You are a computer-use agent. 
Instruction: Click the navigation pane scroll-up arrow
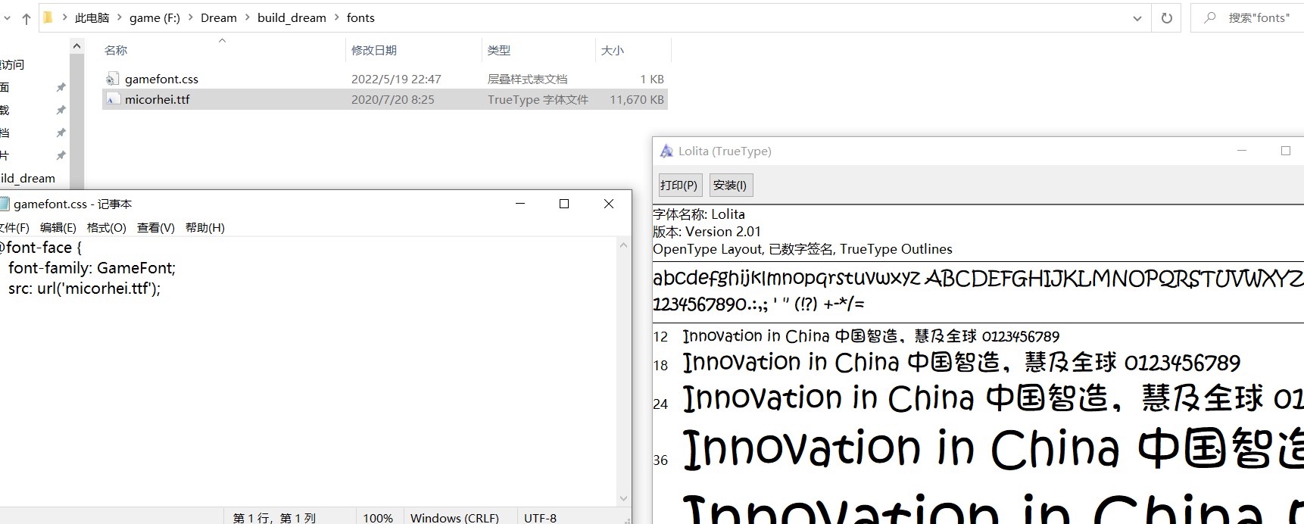pyautogui.click(x=76, y=46)
